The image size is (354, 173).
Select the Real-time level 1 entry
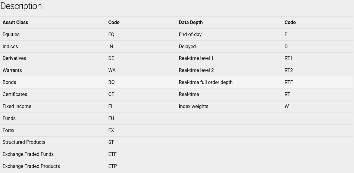[196, 58]
